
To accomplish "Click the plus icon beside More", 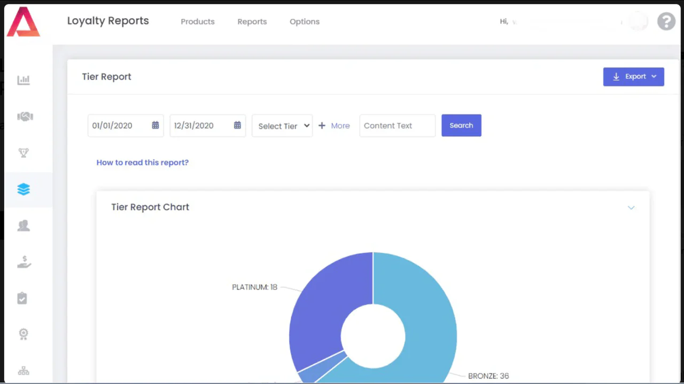I will coord(322,126).
